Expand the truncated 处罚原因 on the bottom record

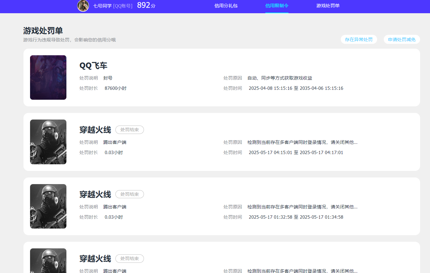(x=303, y=271)
